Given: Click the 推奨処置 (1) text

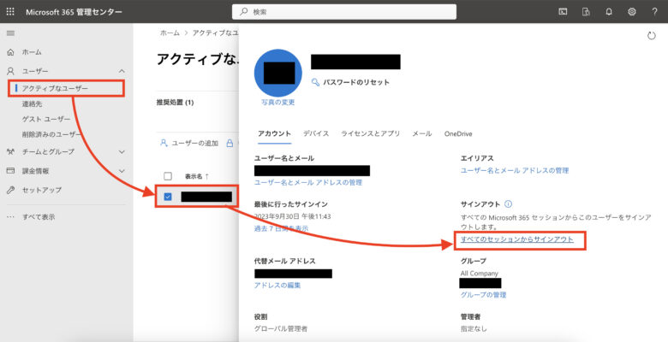Looking at the screenshot, I should [175, 102].
